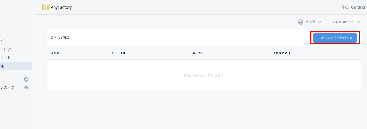The width and height of the screenshot is (367, 129).
Task: Sort by the 商品名 column header
Action: point(55,53)
